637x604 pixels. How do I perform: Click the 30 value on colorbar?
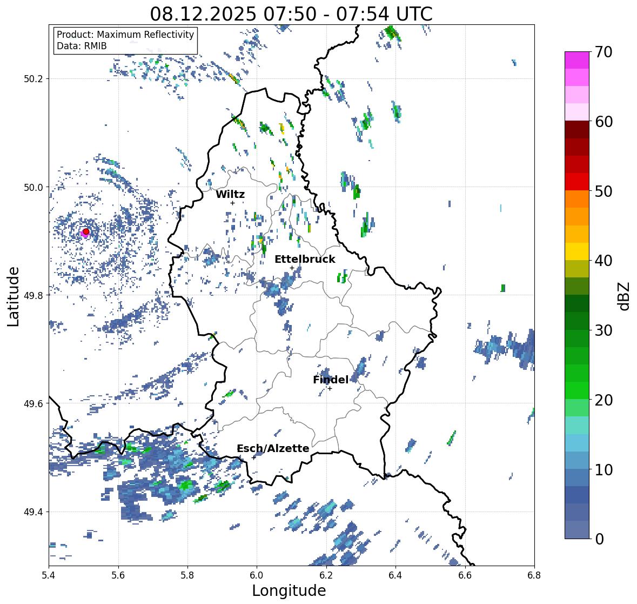(x=604, y=330)
